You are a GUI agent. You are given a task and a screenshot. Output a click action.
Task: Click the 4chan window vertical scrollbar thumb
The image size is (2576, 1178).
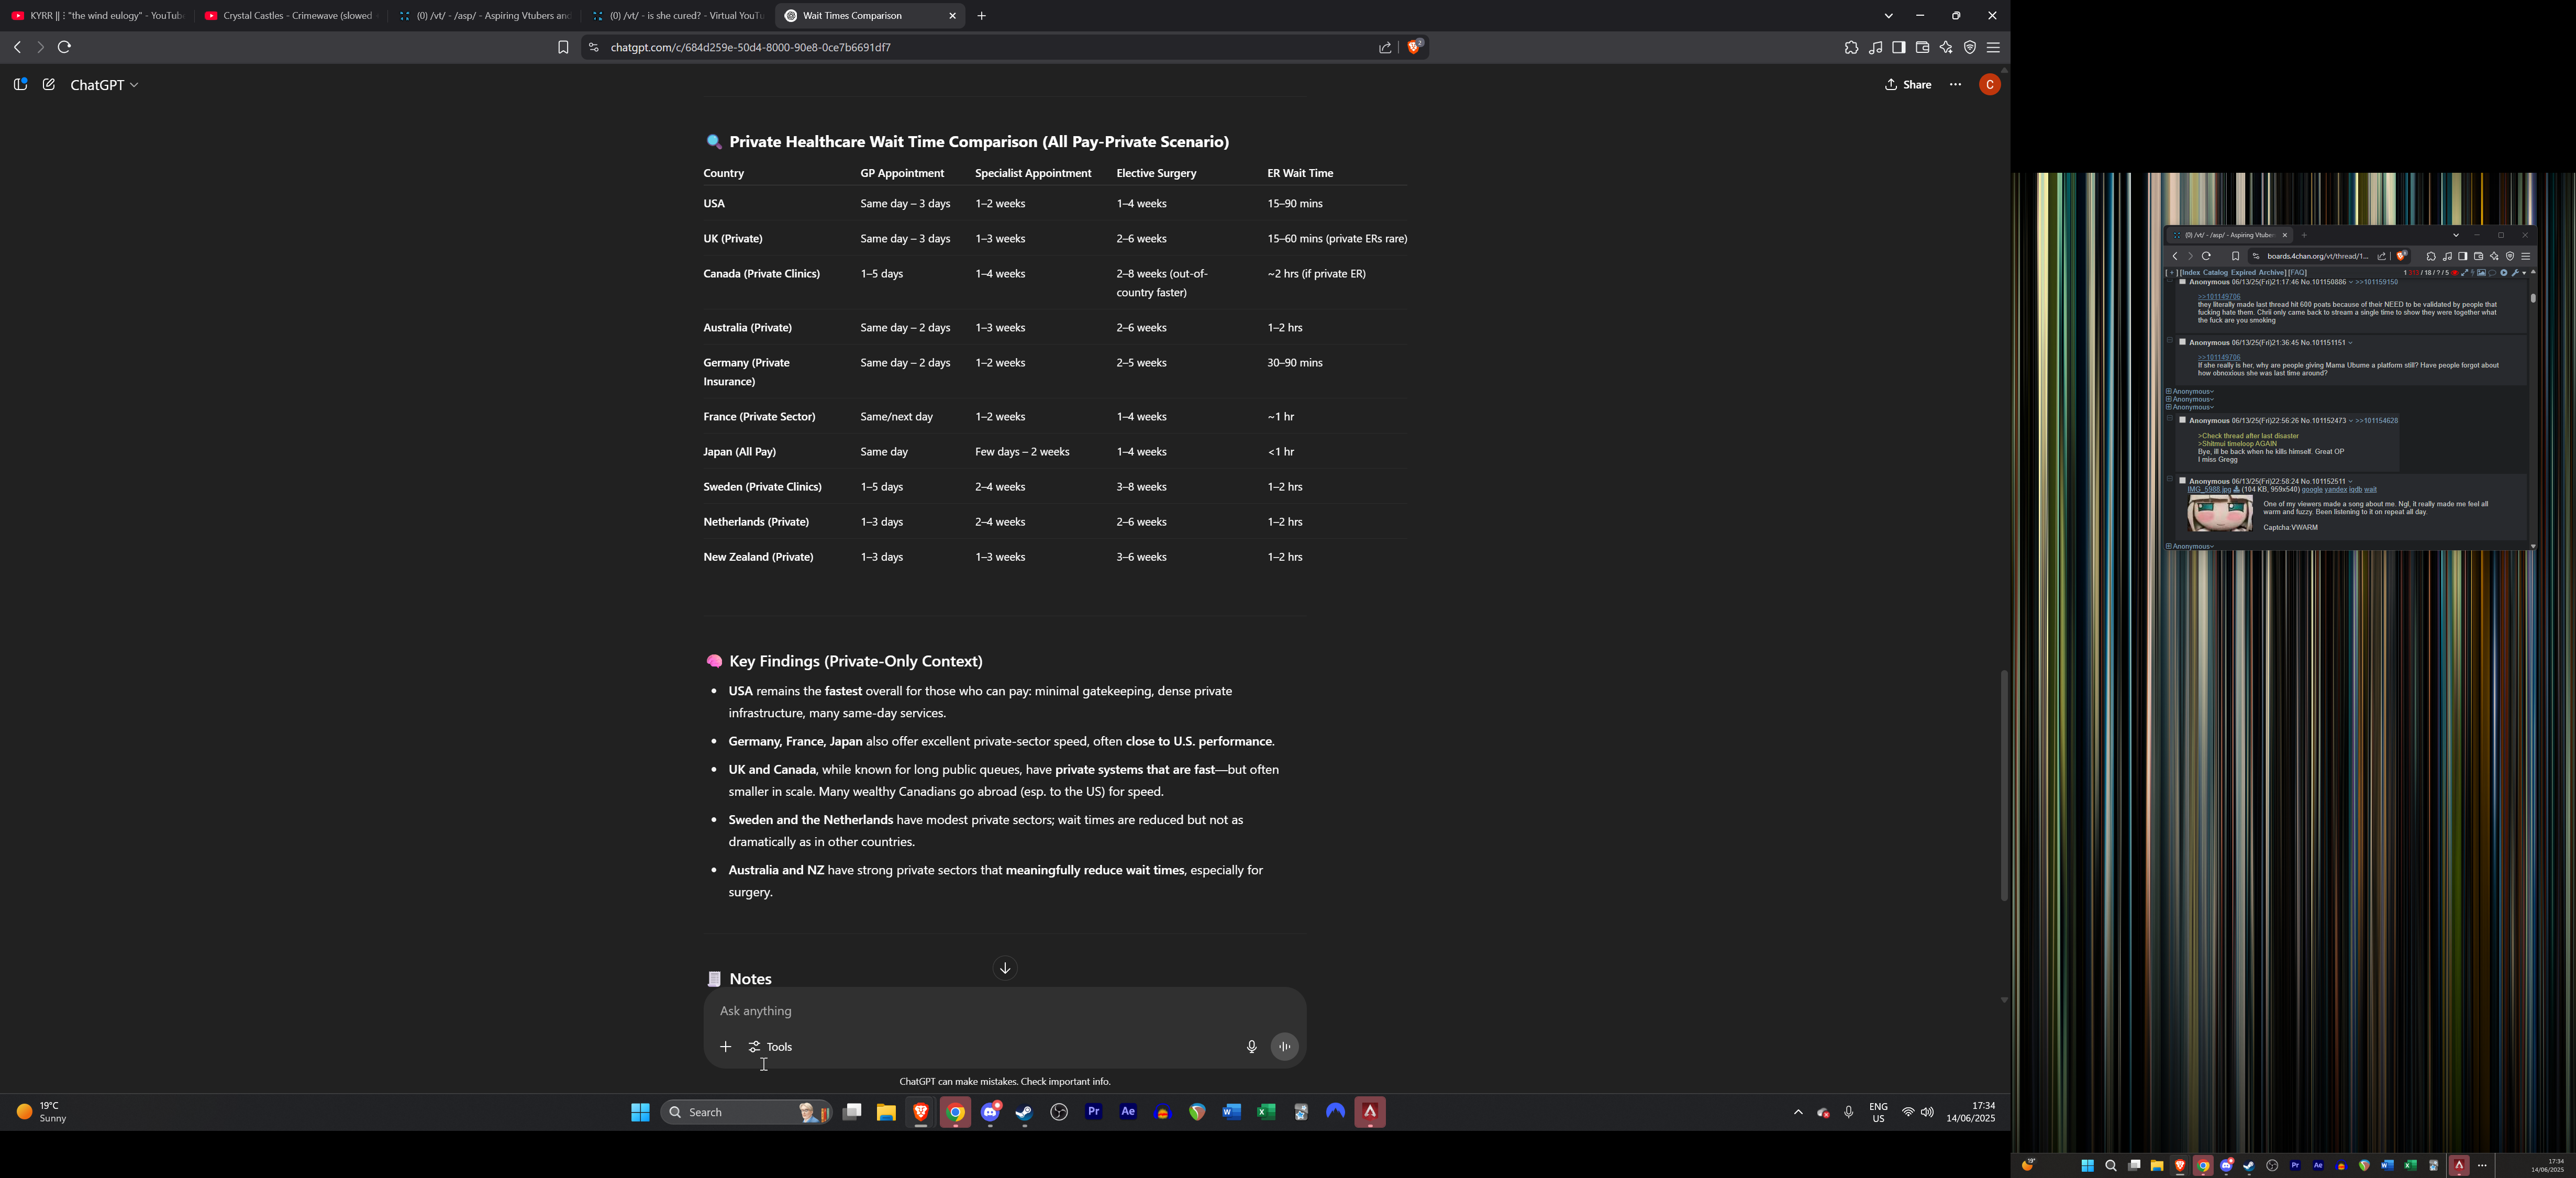coord(2533,298)
